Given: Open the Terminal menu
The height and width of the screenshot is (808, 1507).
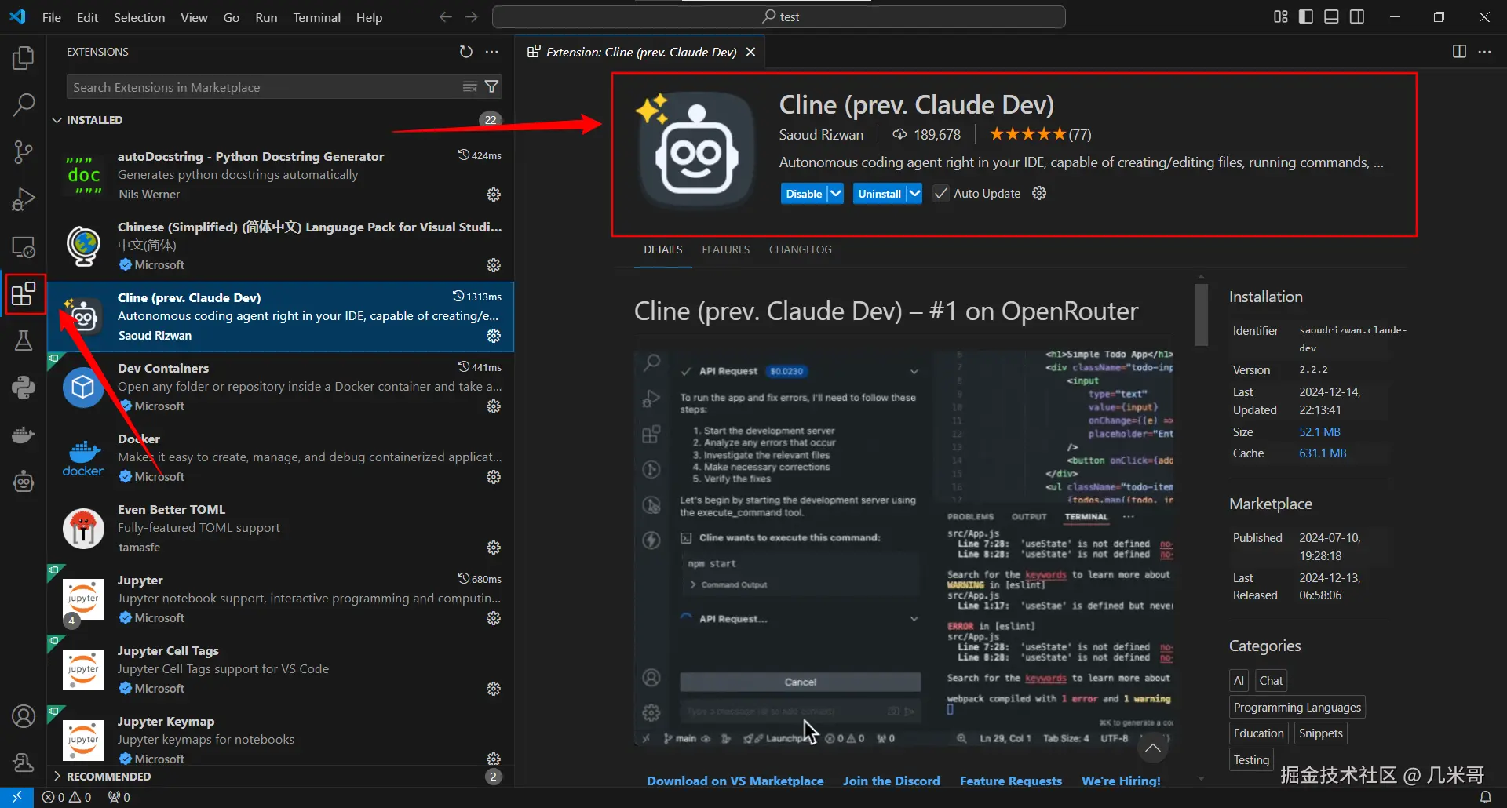Looking at the screenshot, I should pyautogui.click(x=316, y=17).
